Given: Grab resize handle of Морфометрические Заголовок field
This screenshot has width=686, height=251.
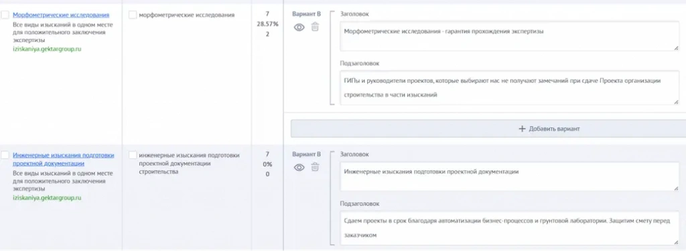Looking at the screenshot, I should pos(676,47).
